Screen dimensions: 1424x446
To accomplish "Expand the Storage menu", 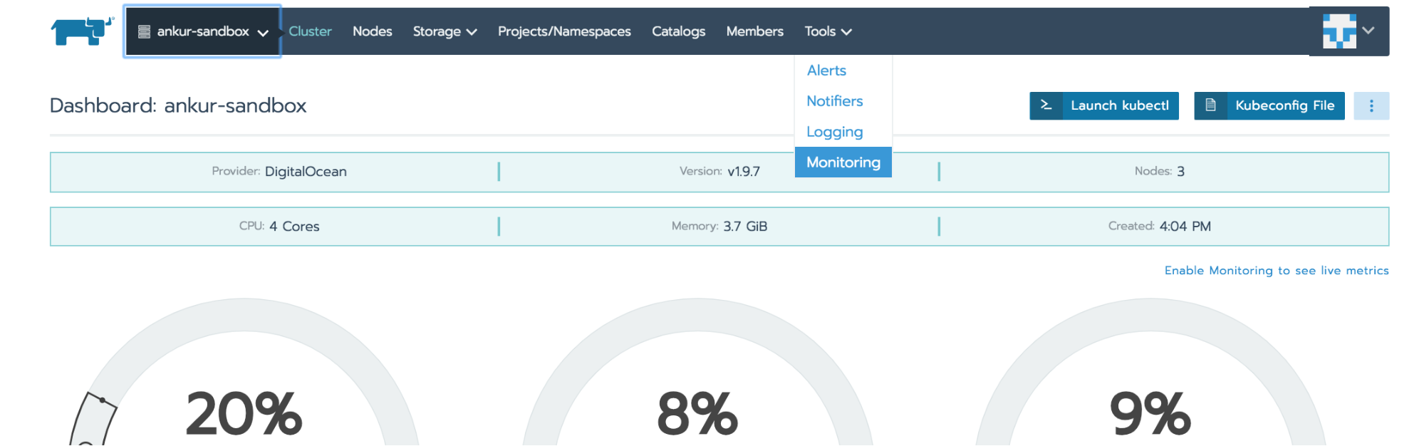I will [x=445, y=31].
